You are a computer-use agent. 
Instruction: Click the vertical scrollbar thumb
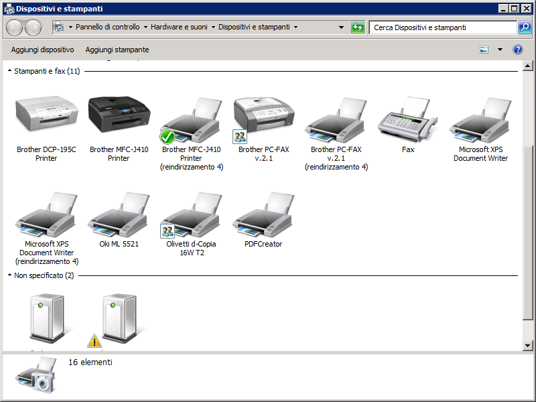tap(528, 232)
